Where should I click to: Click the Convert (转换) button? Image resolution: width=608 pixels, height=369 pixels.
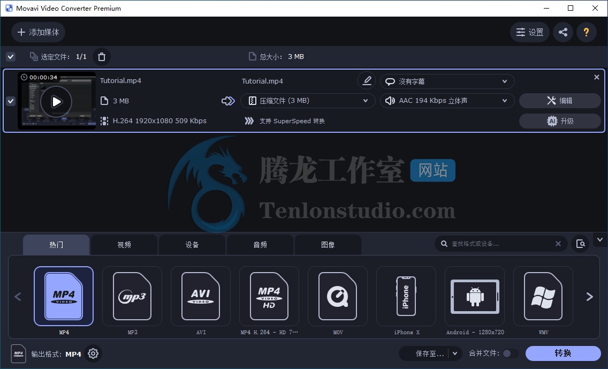[x=563, y=353]
